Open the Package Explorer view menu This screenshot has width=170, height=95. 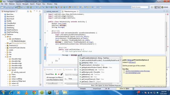pos(34,11)
